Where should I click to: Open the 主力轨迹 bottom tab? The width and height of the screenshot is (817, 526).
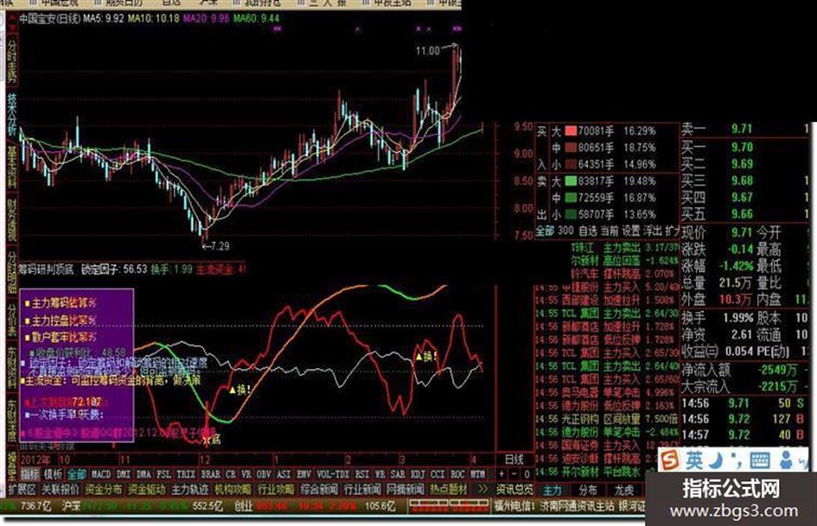[x=189, y=490]
